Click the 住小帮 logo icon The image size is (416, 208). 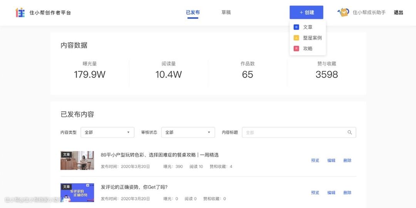[20, 12]
